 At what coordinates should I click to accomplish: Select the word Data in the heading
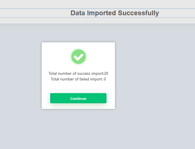tap(78, 13)
